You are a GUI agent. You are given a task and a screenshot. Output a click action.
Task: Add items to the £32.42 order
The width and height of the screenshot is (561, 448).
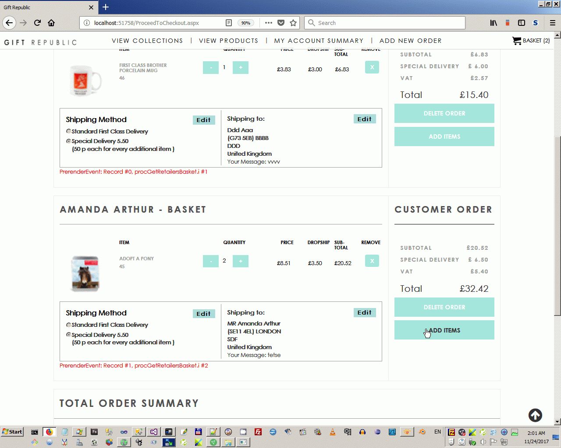pos(444,330)
